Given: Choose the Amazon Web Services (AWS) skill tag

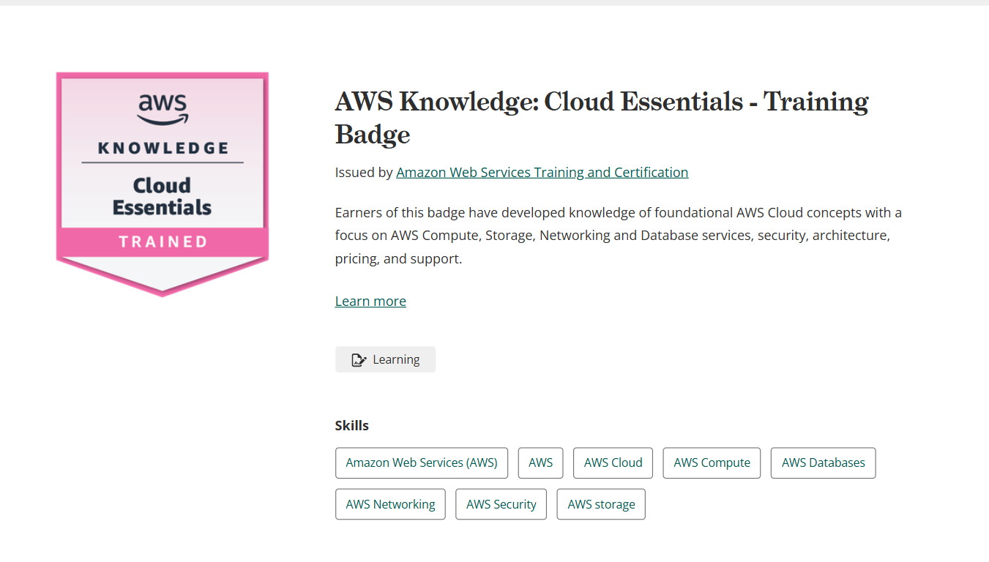Looking at the screenshot, I should pos(422,463).
